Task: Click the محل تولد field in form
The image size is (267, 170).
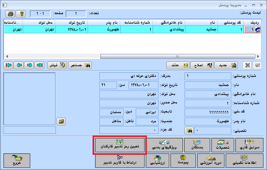Action: 129,94
